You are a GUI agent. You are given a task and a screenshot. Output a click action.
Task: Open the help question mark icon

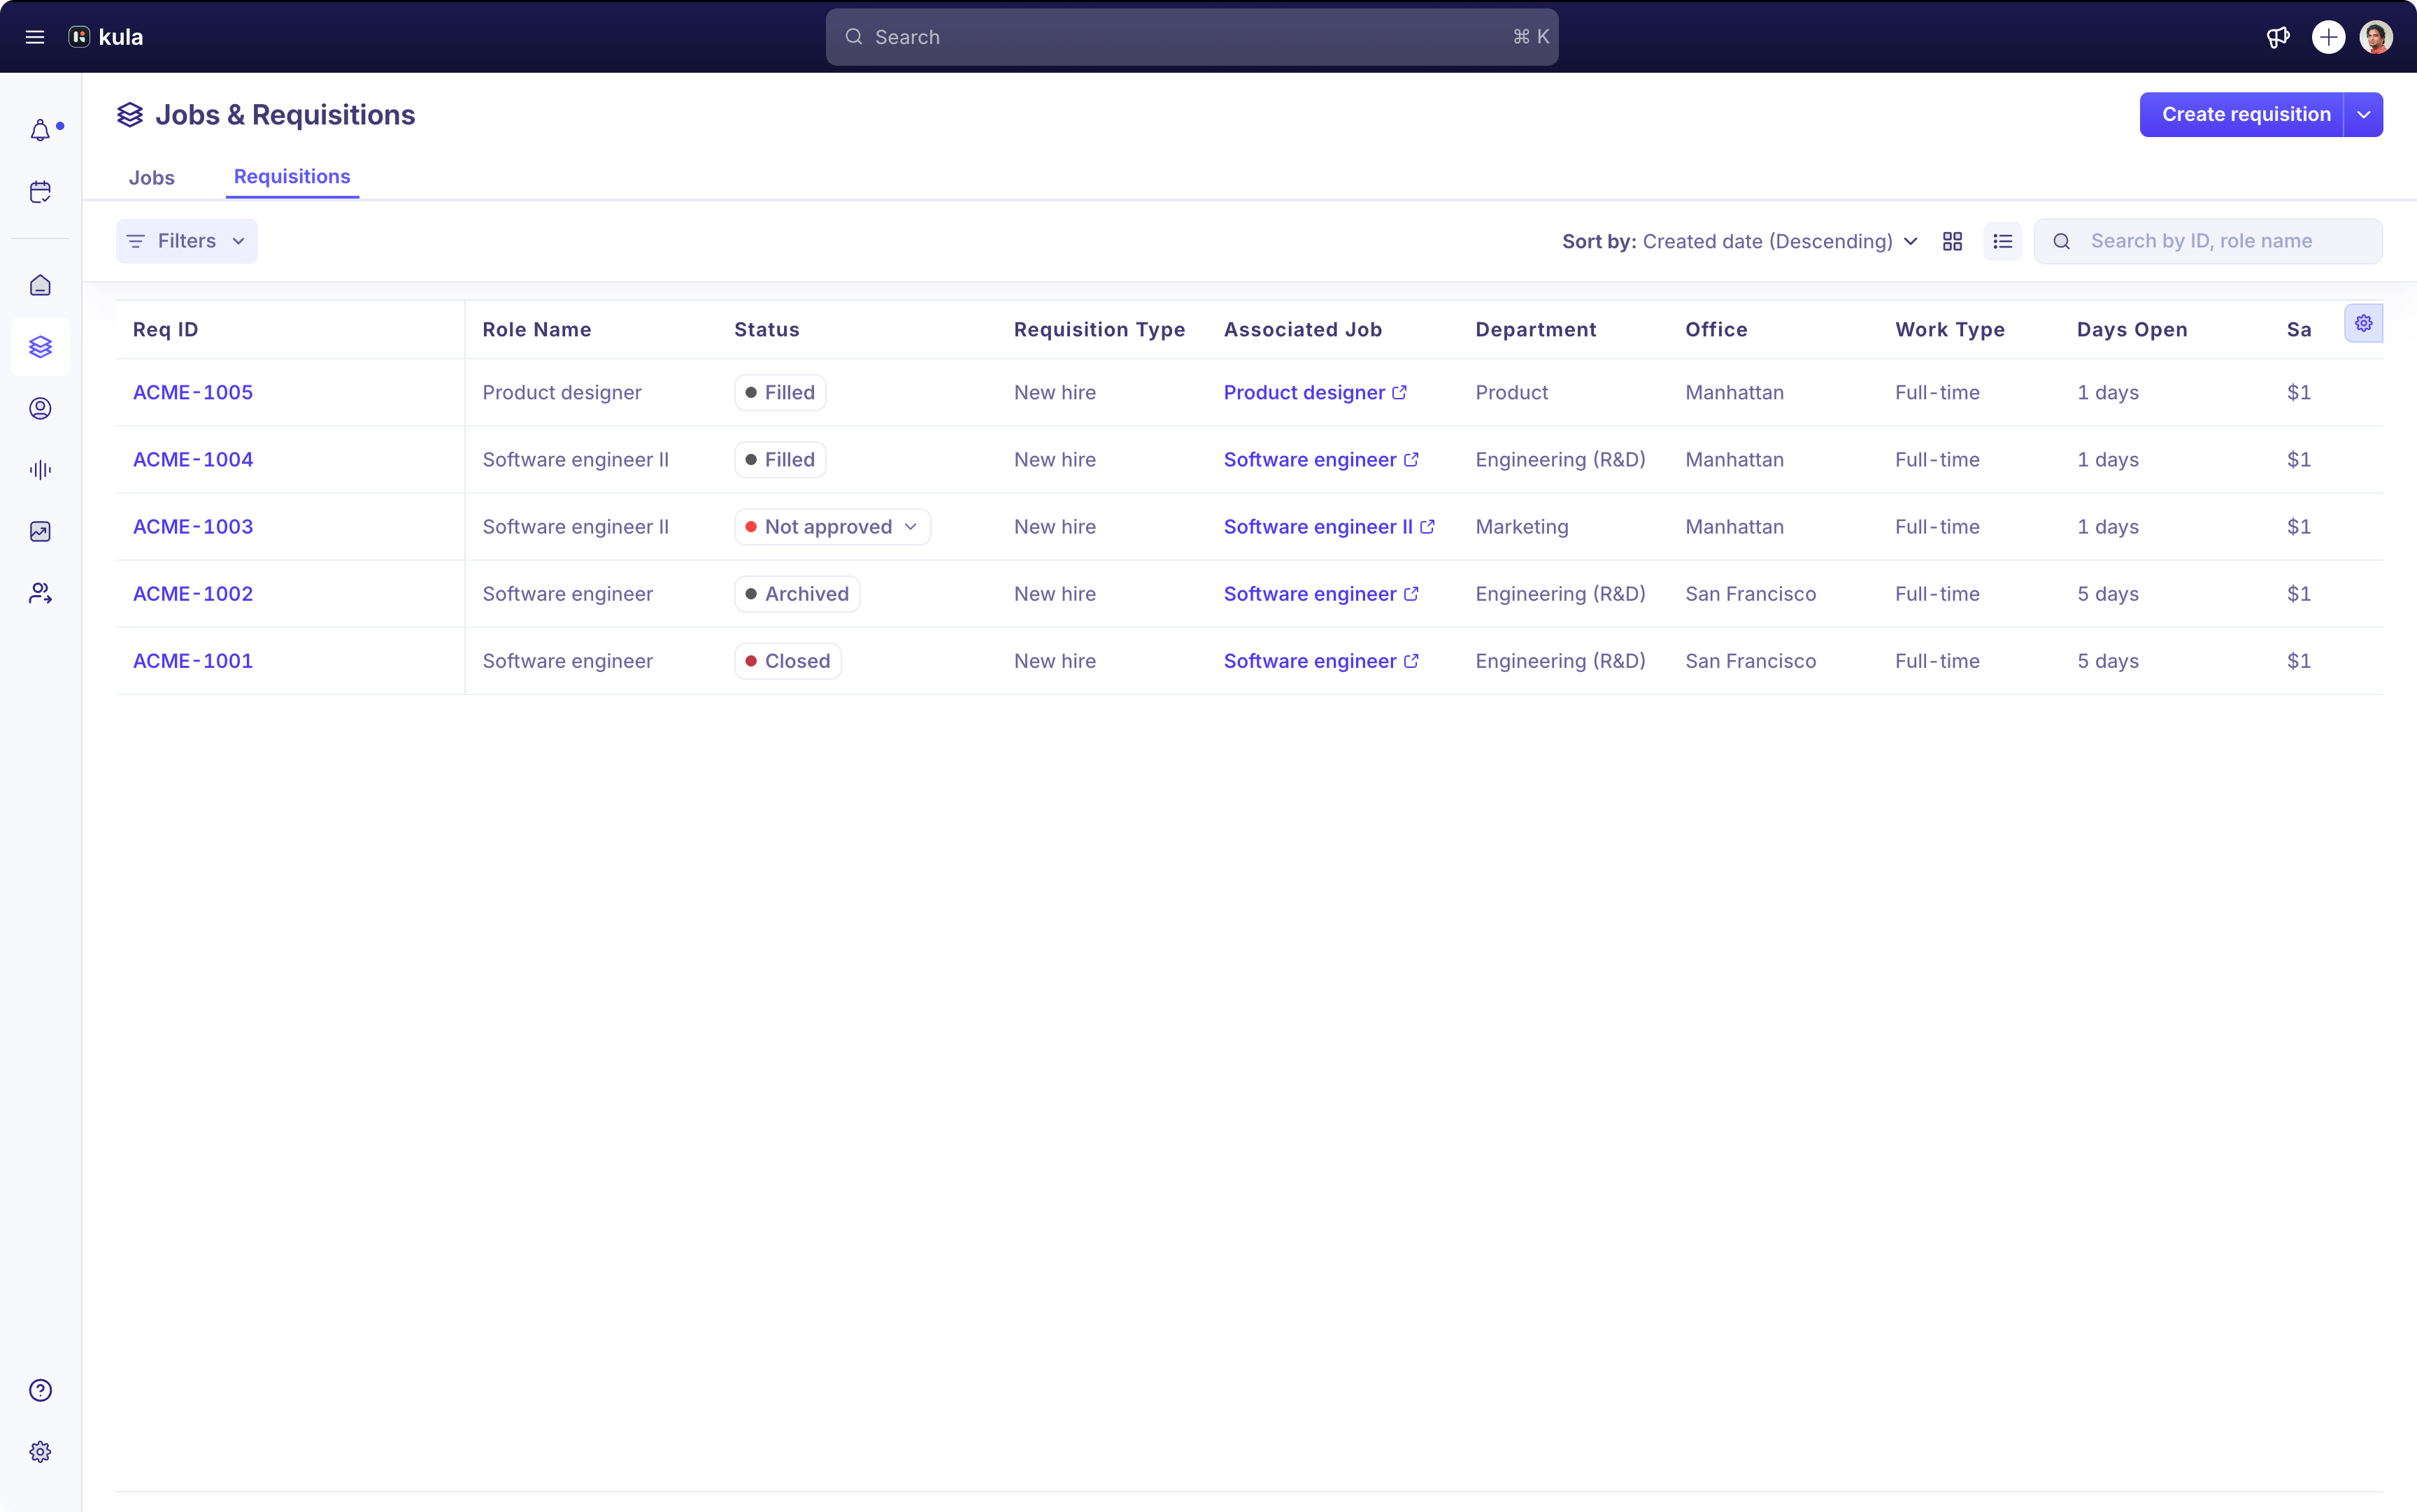(x=41, y=1390)
